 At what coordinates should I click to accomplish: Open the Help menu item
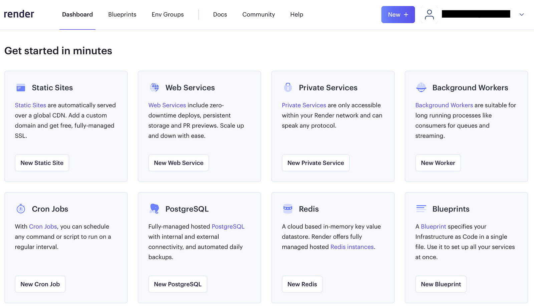pyautogui.click(x=297, y=15)
